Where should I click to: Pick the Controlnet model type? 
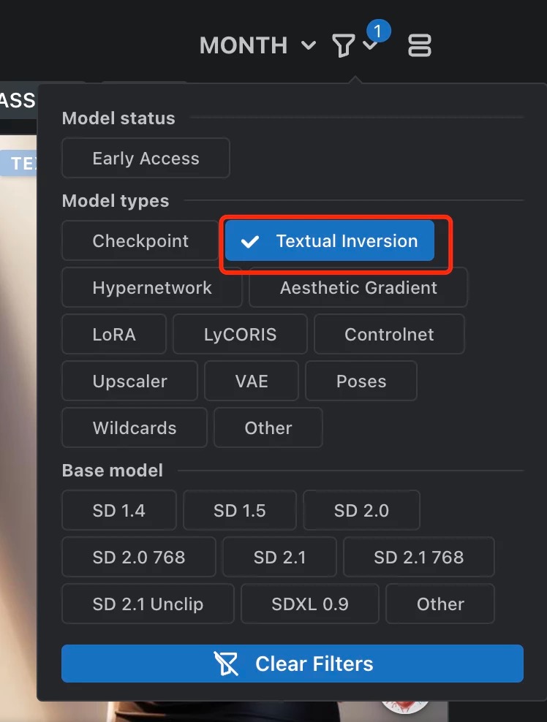click(x=389, y=335)
